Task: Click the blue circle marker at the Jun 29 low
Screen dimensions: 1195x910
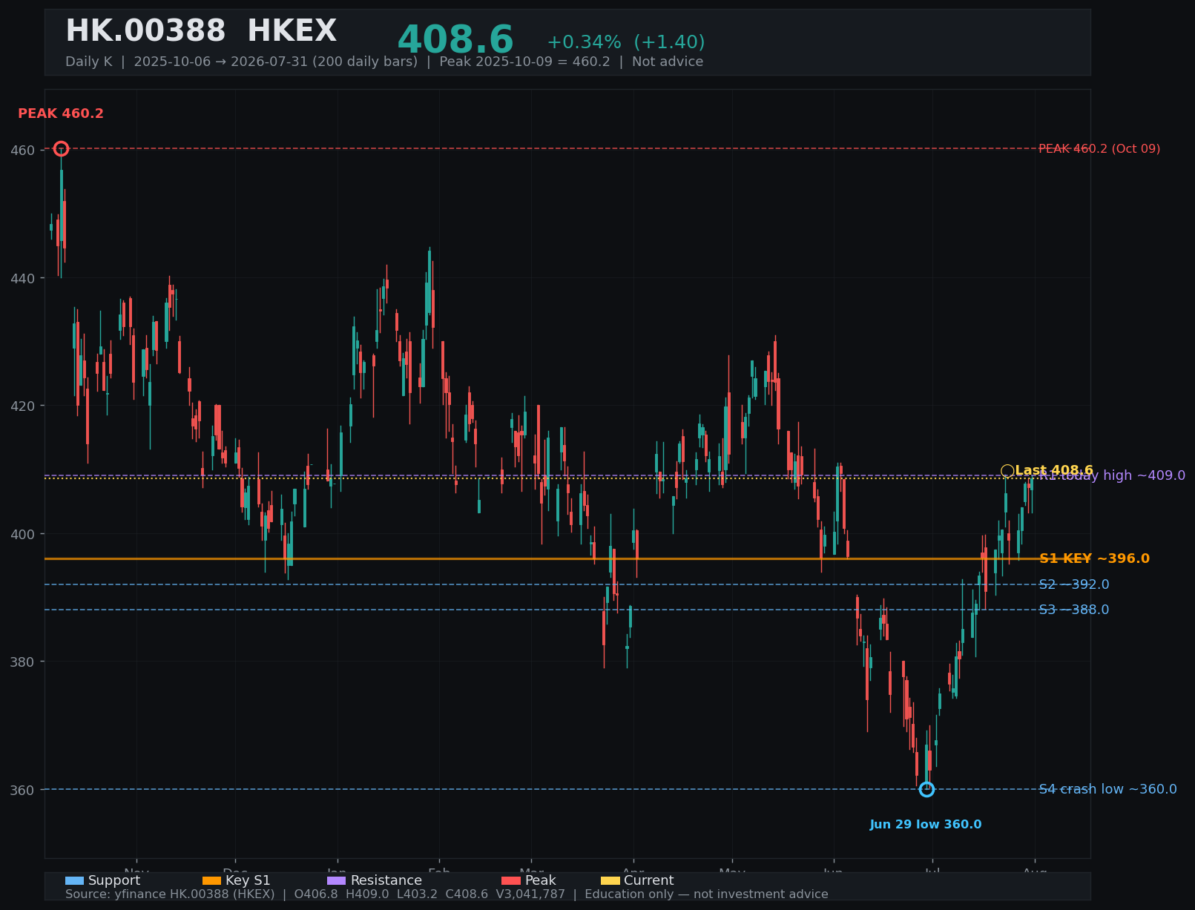Action: pos(926,789)
